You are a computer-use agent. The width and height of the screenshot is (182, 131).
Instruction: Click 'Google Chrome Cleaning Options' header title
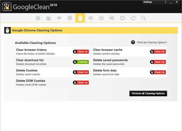(37, 30)
